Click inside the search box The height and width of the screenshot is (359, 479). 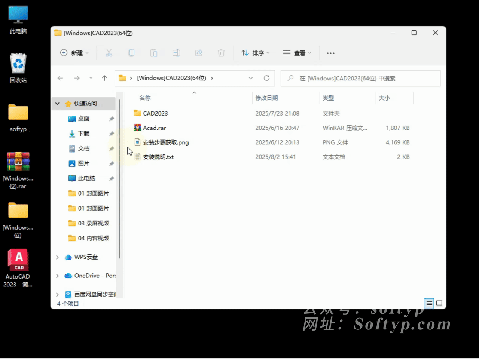tap(359, 78)
